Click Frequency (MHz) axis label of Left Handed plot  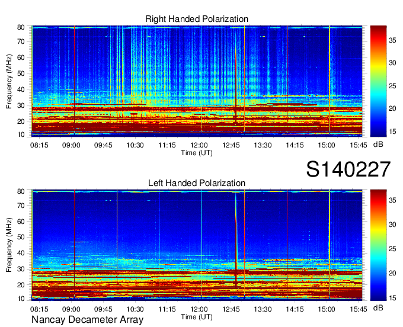coord(9,245)
